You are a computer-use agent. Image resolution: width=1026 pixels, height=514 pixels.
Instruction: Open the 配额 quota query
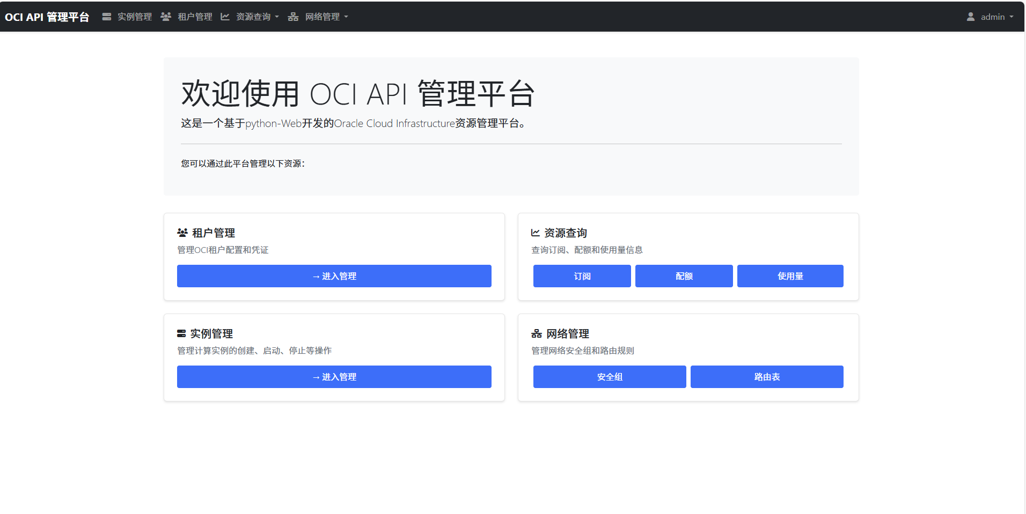pos(684,276)
